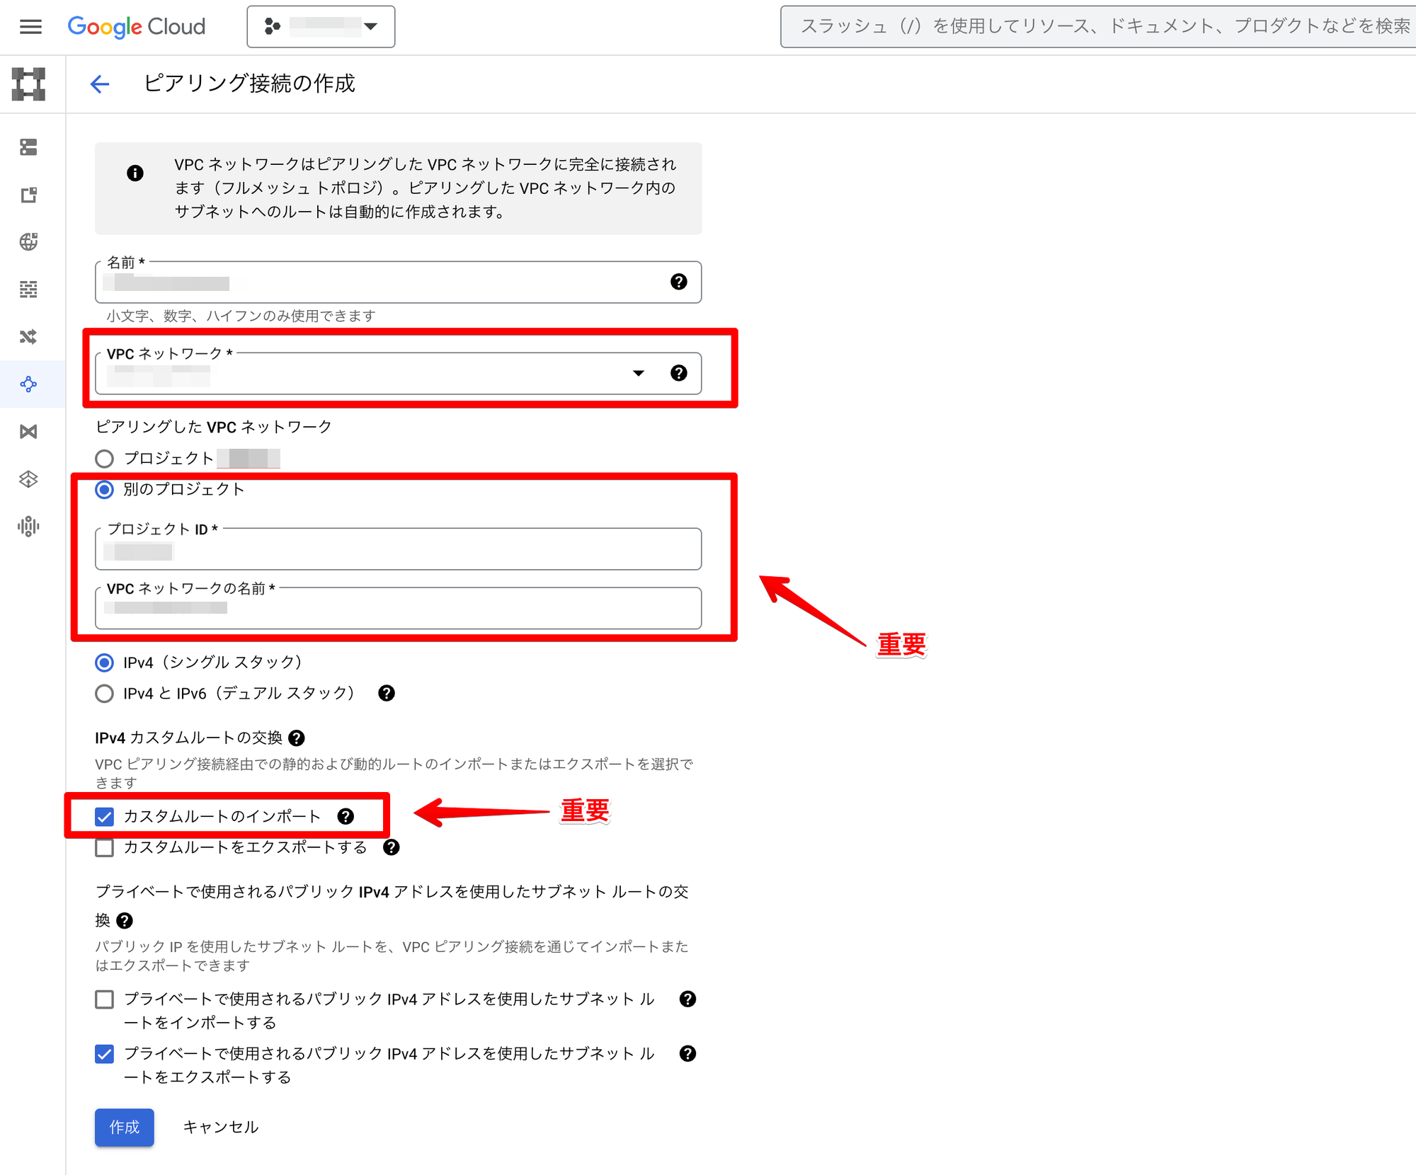Open the hamburger navigation menu
This screenshot has width=1416, height=1175.
(30, 27)
